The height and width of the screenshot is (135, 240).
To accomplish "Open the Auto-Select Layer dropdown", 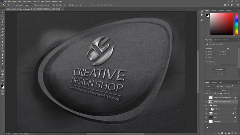I will click(27, 5).
